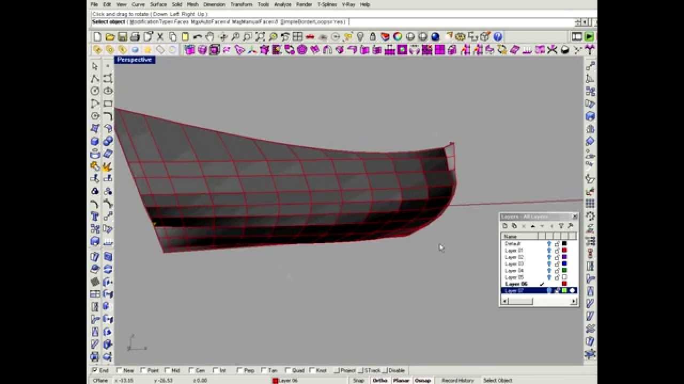The height and width of the screenshot is (384, 684).
Task: Open the Help question mark icon
Action: coord(498,37)
